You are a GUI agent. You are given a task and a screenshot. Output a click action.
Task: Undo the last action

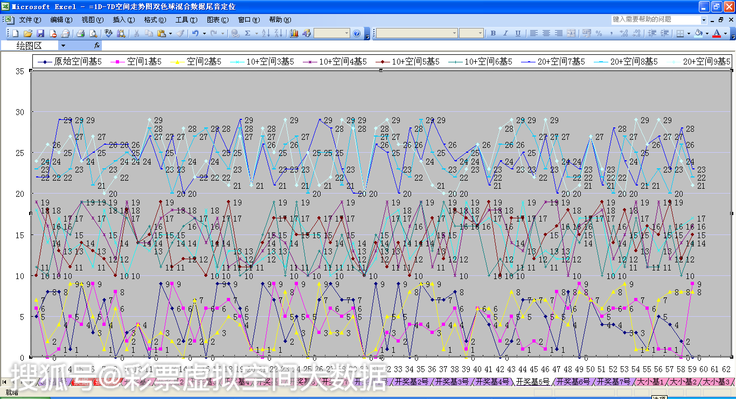click(195, 33)
